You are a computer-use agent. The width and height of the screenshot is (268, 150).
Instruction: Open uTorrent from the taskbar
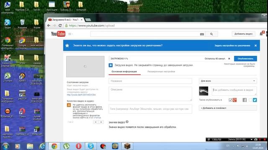pos(66,146)
